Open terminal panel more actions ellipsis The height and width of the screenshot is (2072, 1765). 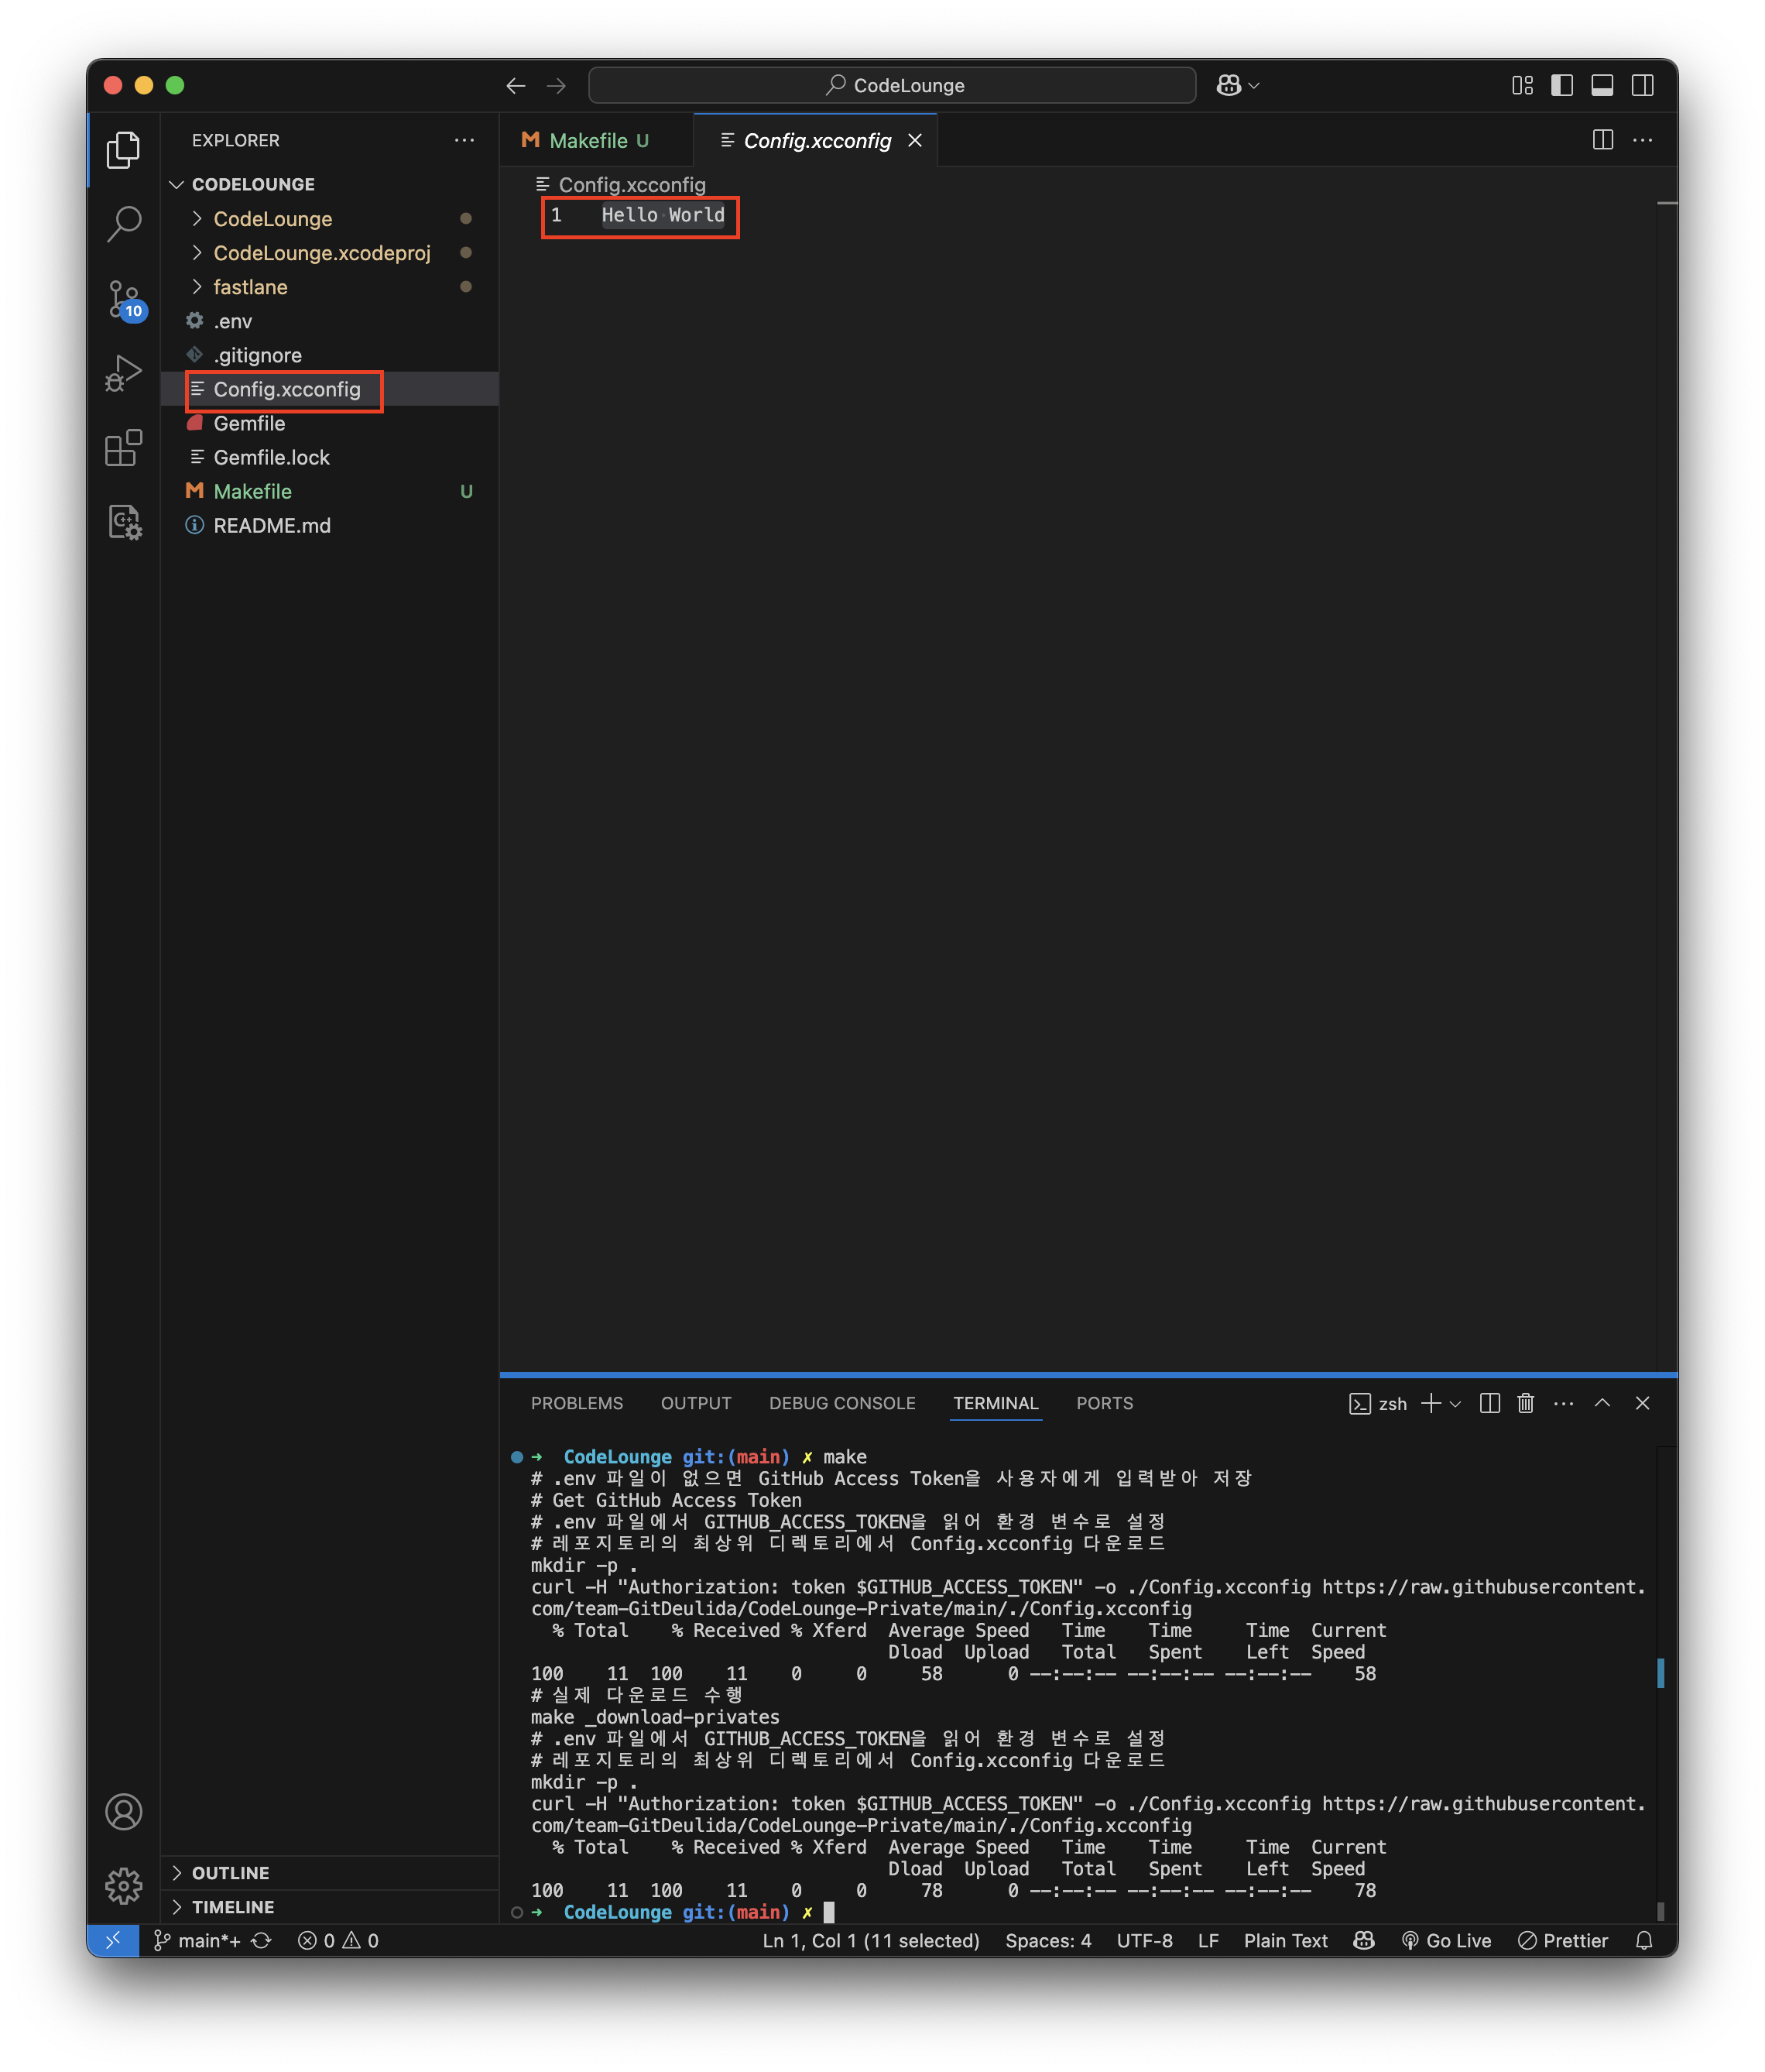point(1563,1404)
